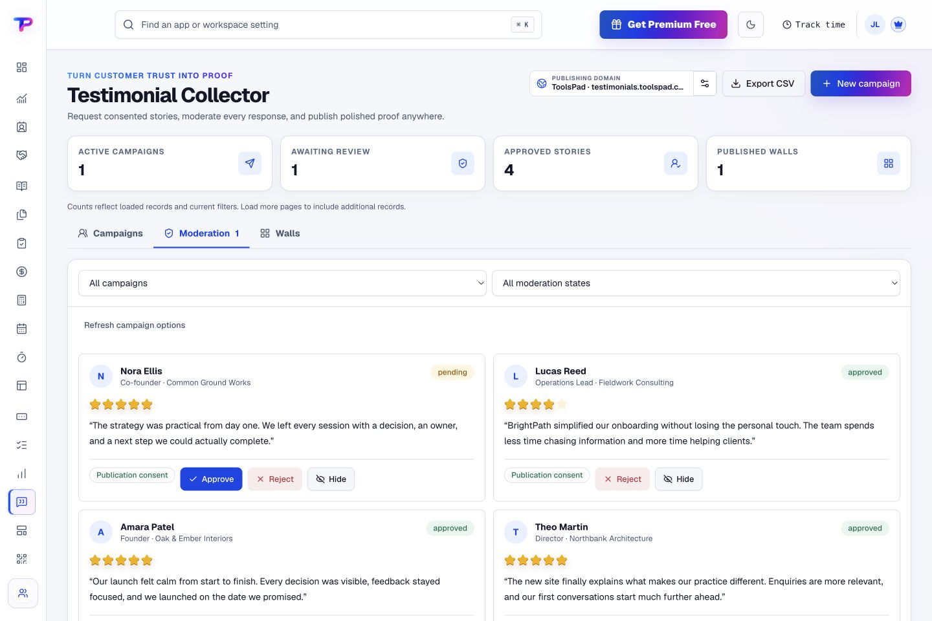Click the open book icon in sidebar
The width and height of the screenshot is (932, 621).
[21, 186]
